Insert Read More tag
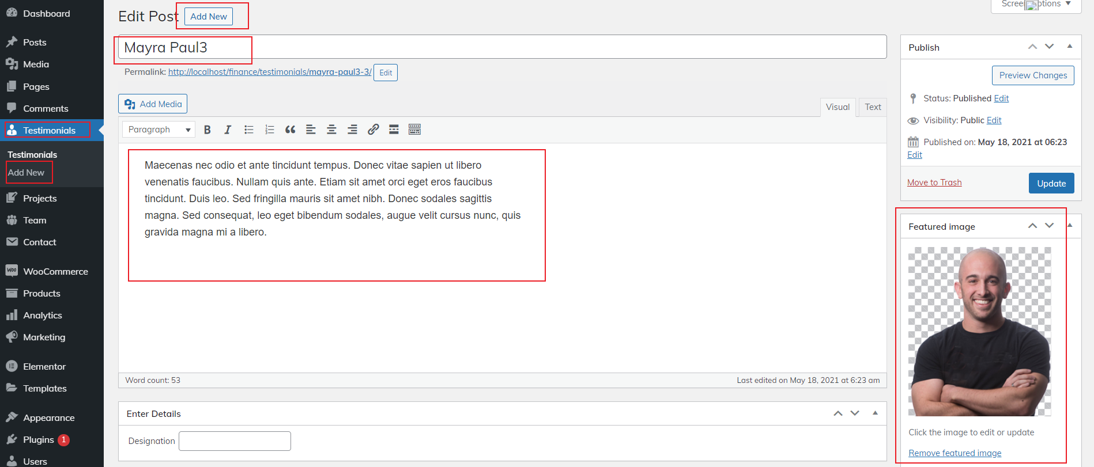This screenshot has height=467, width=1094. [394, 130]
